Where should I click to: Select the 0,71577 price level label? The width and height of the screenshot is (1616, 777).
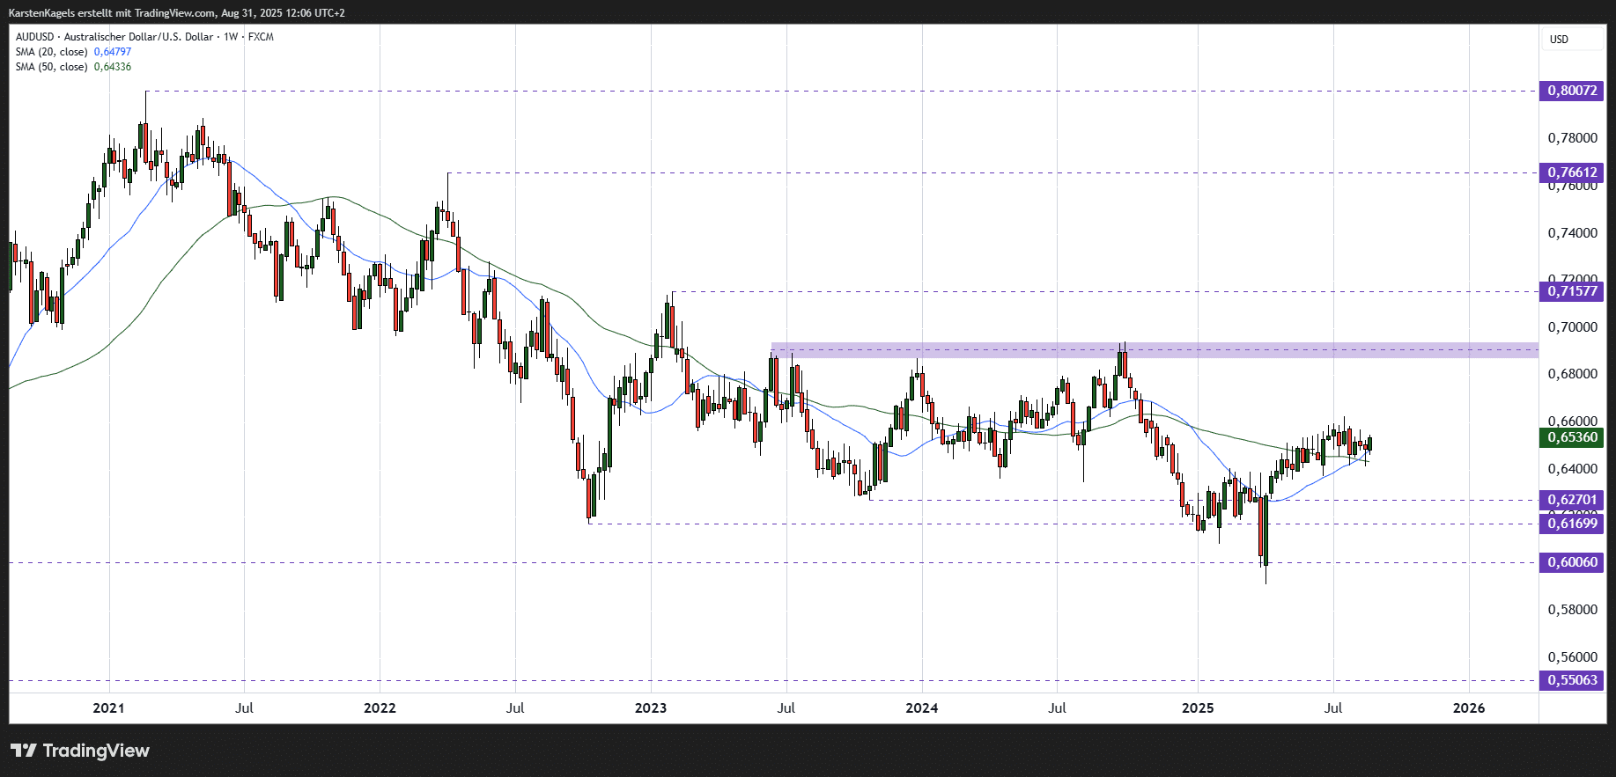[1571, 291]
